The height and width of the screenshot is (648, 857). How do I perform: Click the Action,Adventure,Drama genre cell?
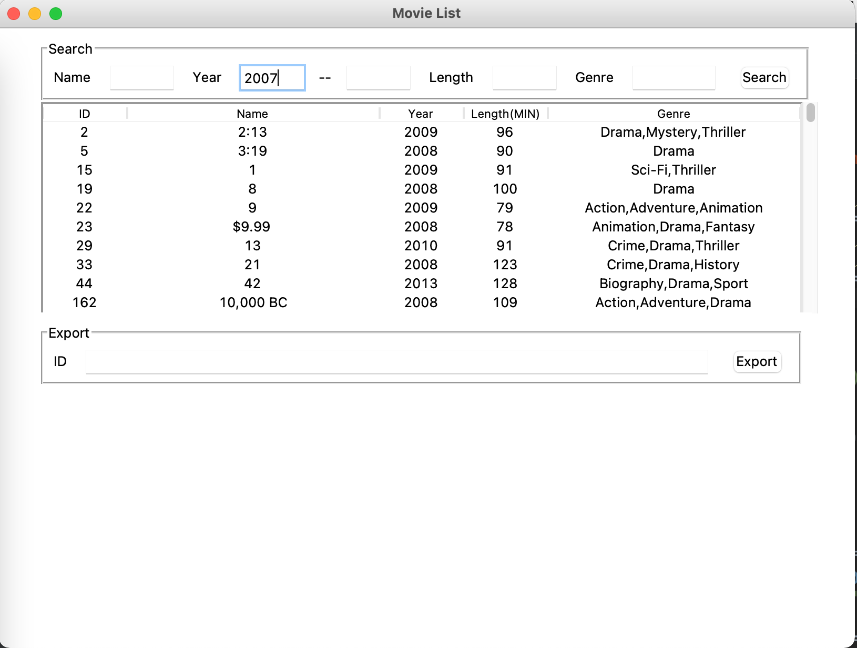coord(674,302)
